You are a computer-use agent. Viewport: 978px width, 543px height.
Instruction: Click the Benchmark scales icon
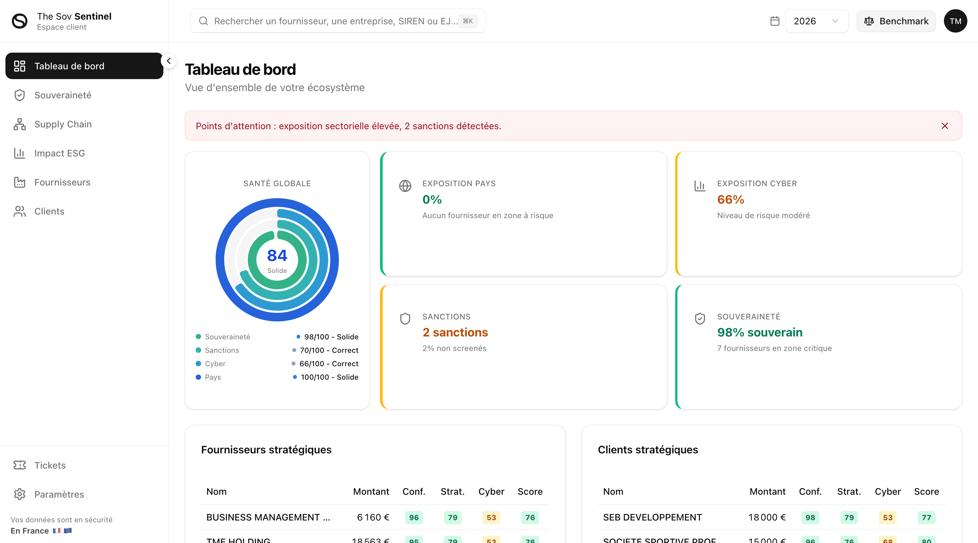click(869, 21)
